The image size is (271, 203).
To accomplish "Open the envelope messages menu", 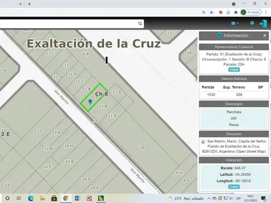I will [235, 23].
